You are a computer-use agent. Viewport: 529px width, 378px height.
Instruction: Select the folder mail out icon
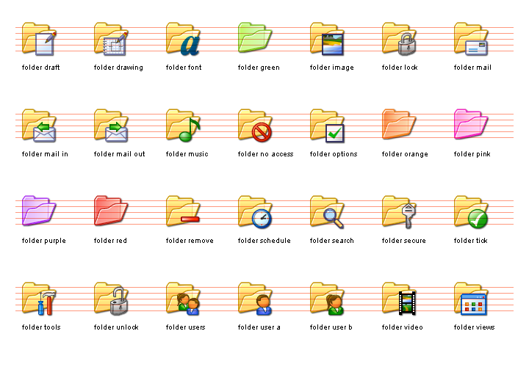tap(111, 126)
